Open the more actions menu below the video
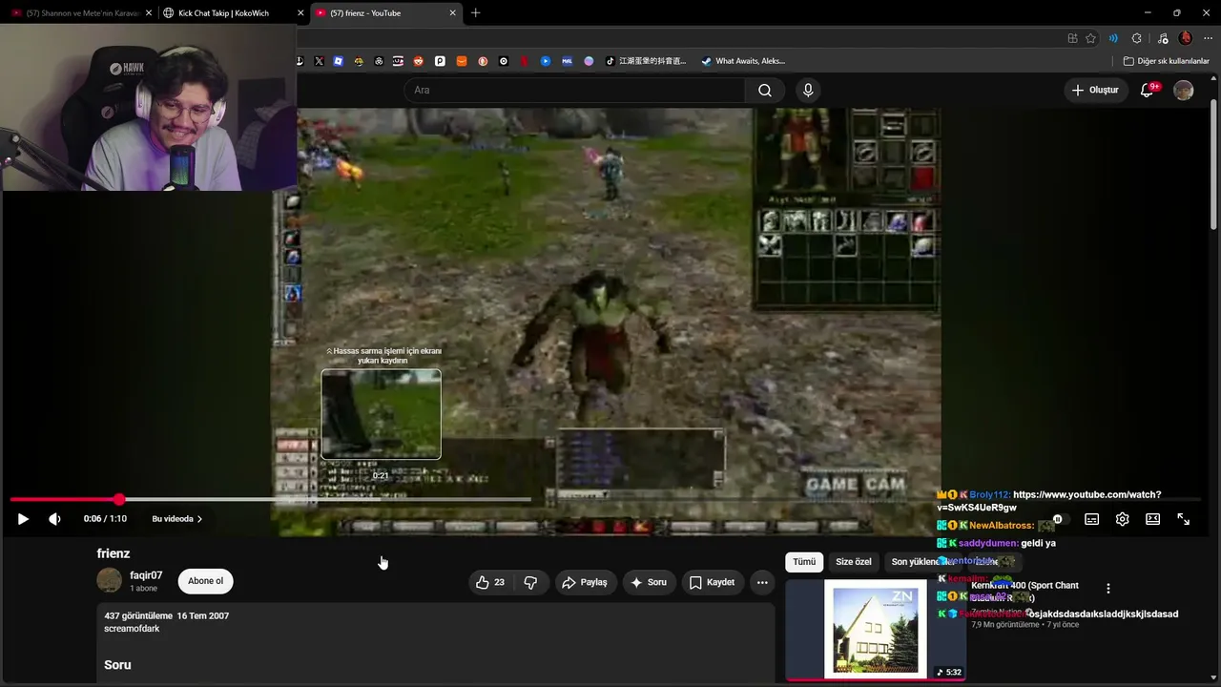This screenshot has width=1221, height=687. pyautogui.click(x=762, y=582)
